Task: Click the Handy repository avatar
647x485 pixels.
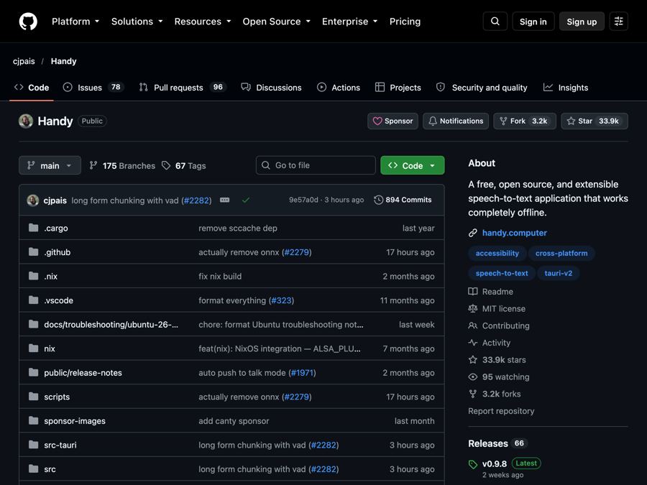Action: coord(26,121)
